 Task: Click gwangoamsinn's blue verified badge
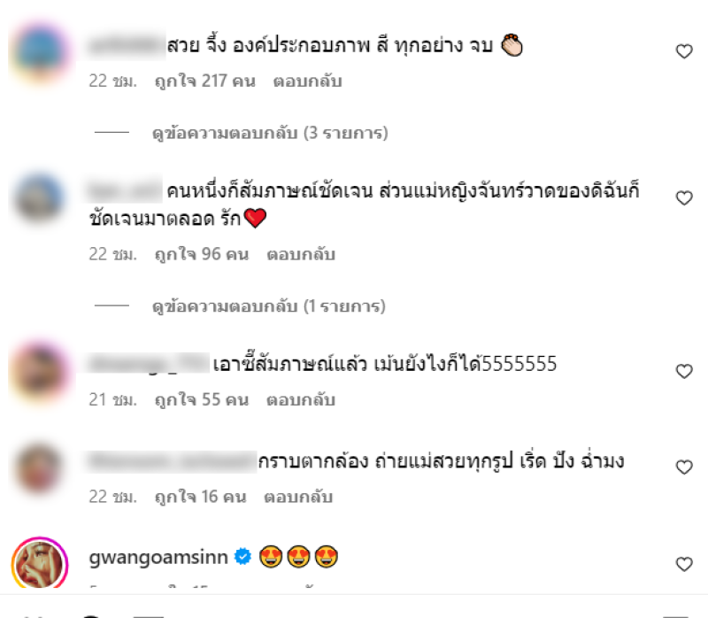coord(242,557)
